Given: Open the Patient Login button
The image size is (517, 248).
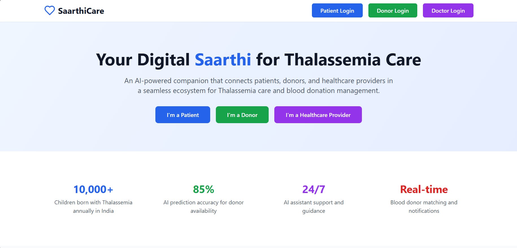Looking at the screenshot, I should [x=337, y=10].
